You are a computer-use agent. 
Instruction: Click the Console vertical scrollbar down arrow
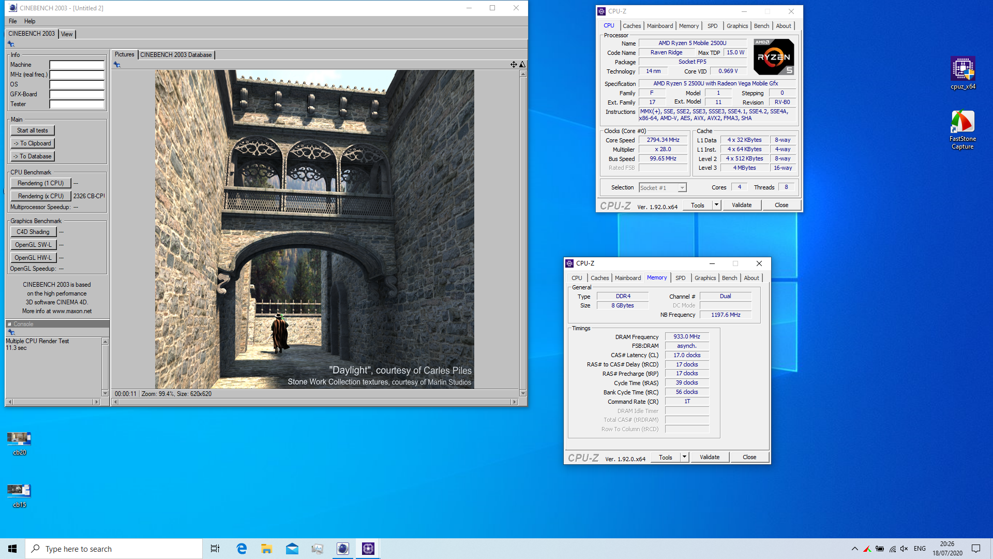click(105, 393)
